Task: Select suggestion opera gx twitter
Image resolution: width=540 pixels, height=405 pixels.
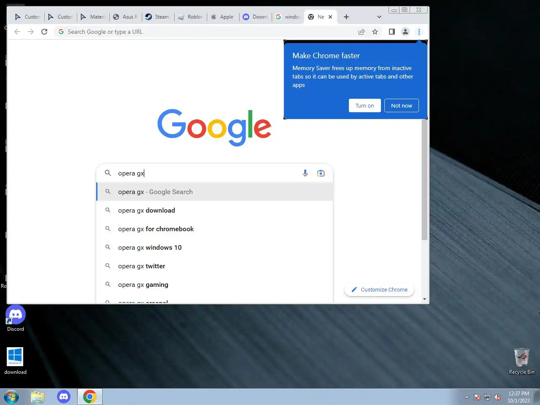Action: click(215, 266)
